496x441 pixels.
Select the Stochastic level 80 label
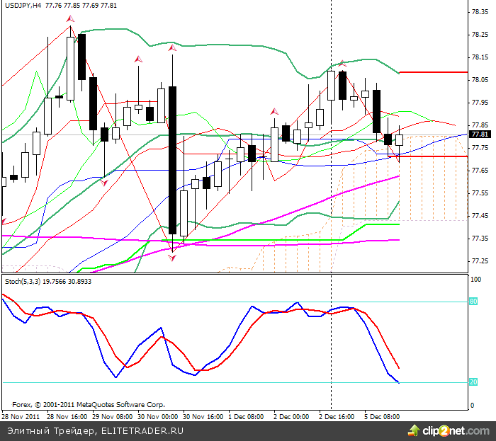[x=475, y=302]
